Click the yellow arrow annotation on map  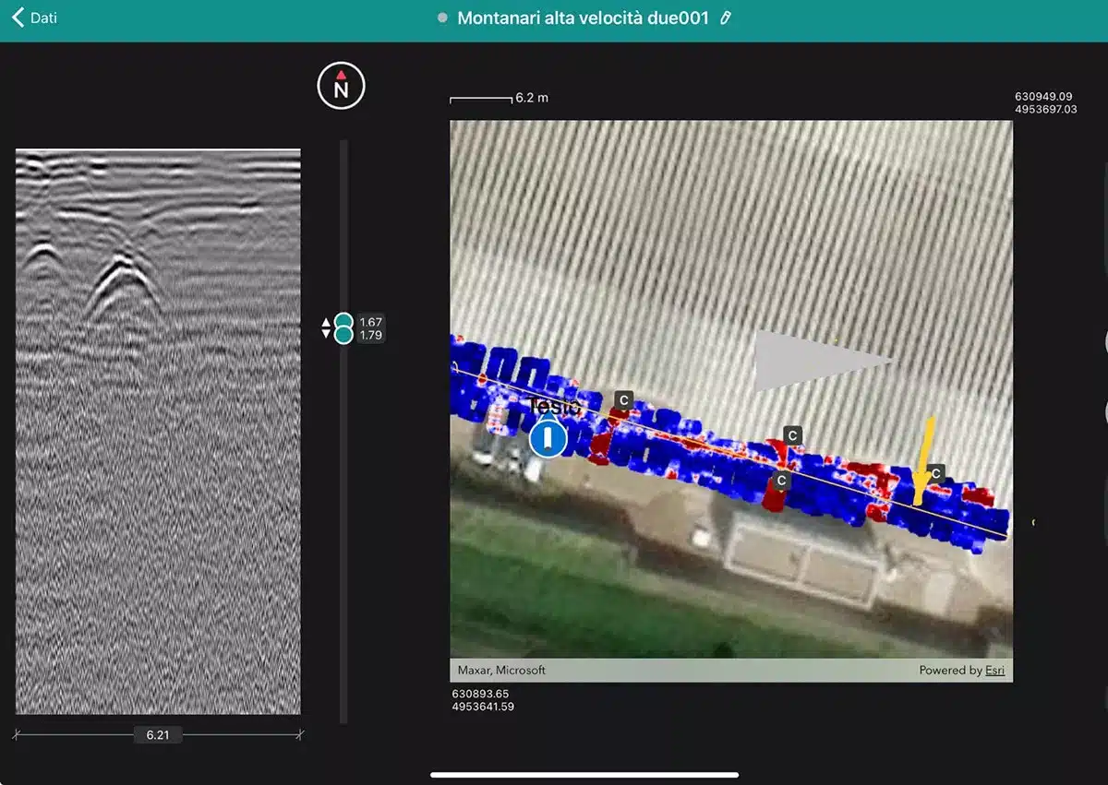pyautogui.click(x=923, y=461)
